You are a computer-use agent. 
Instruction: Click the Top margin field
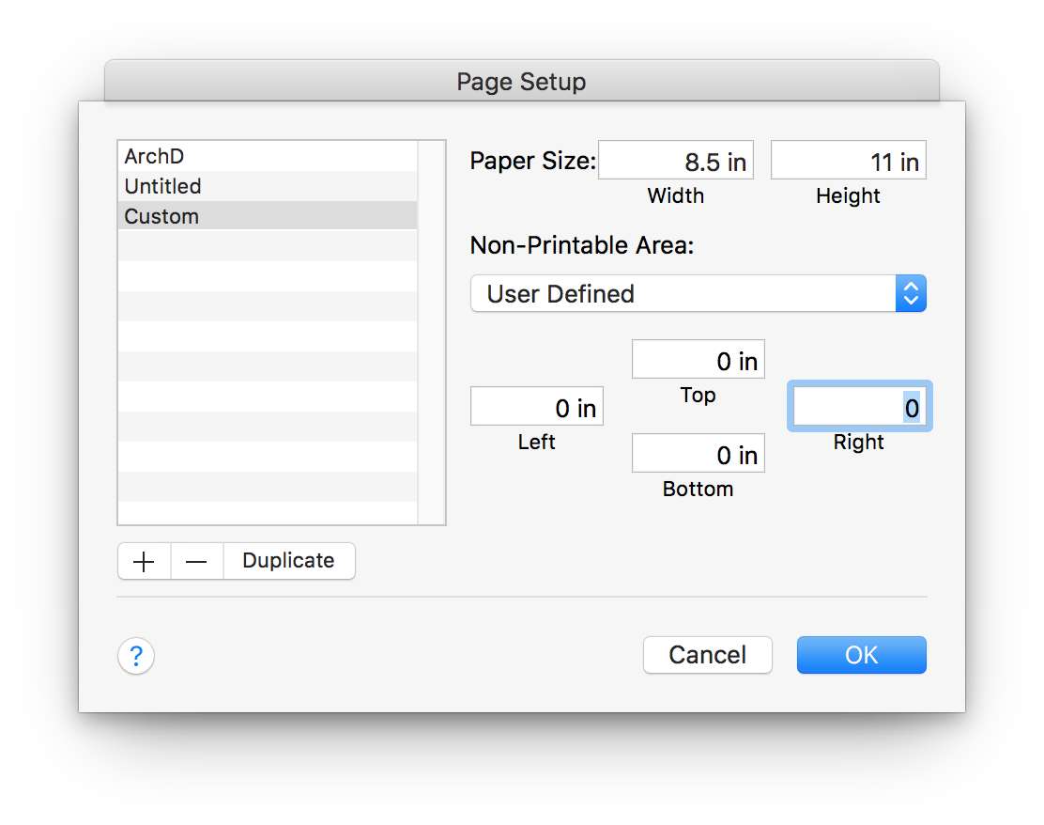[698, 361]
